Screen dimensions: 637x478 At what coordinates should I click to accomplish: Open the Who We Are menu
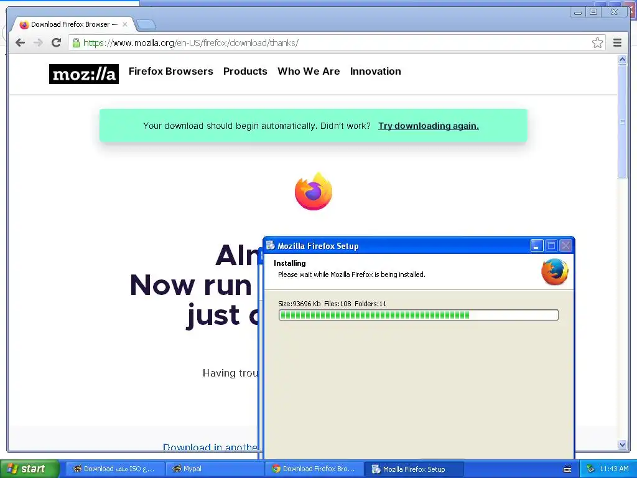(x=309, y=71)
